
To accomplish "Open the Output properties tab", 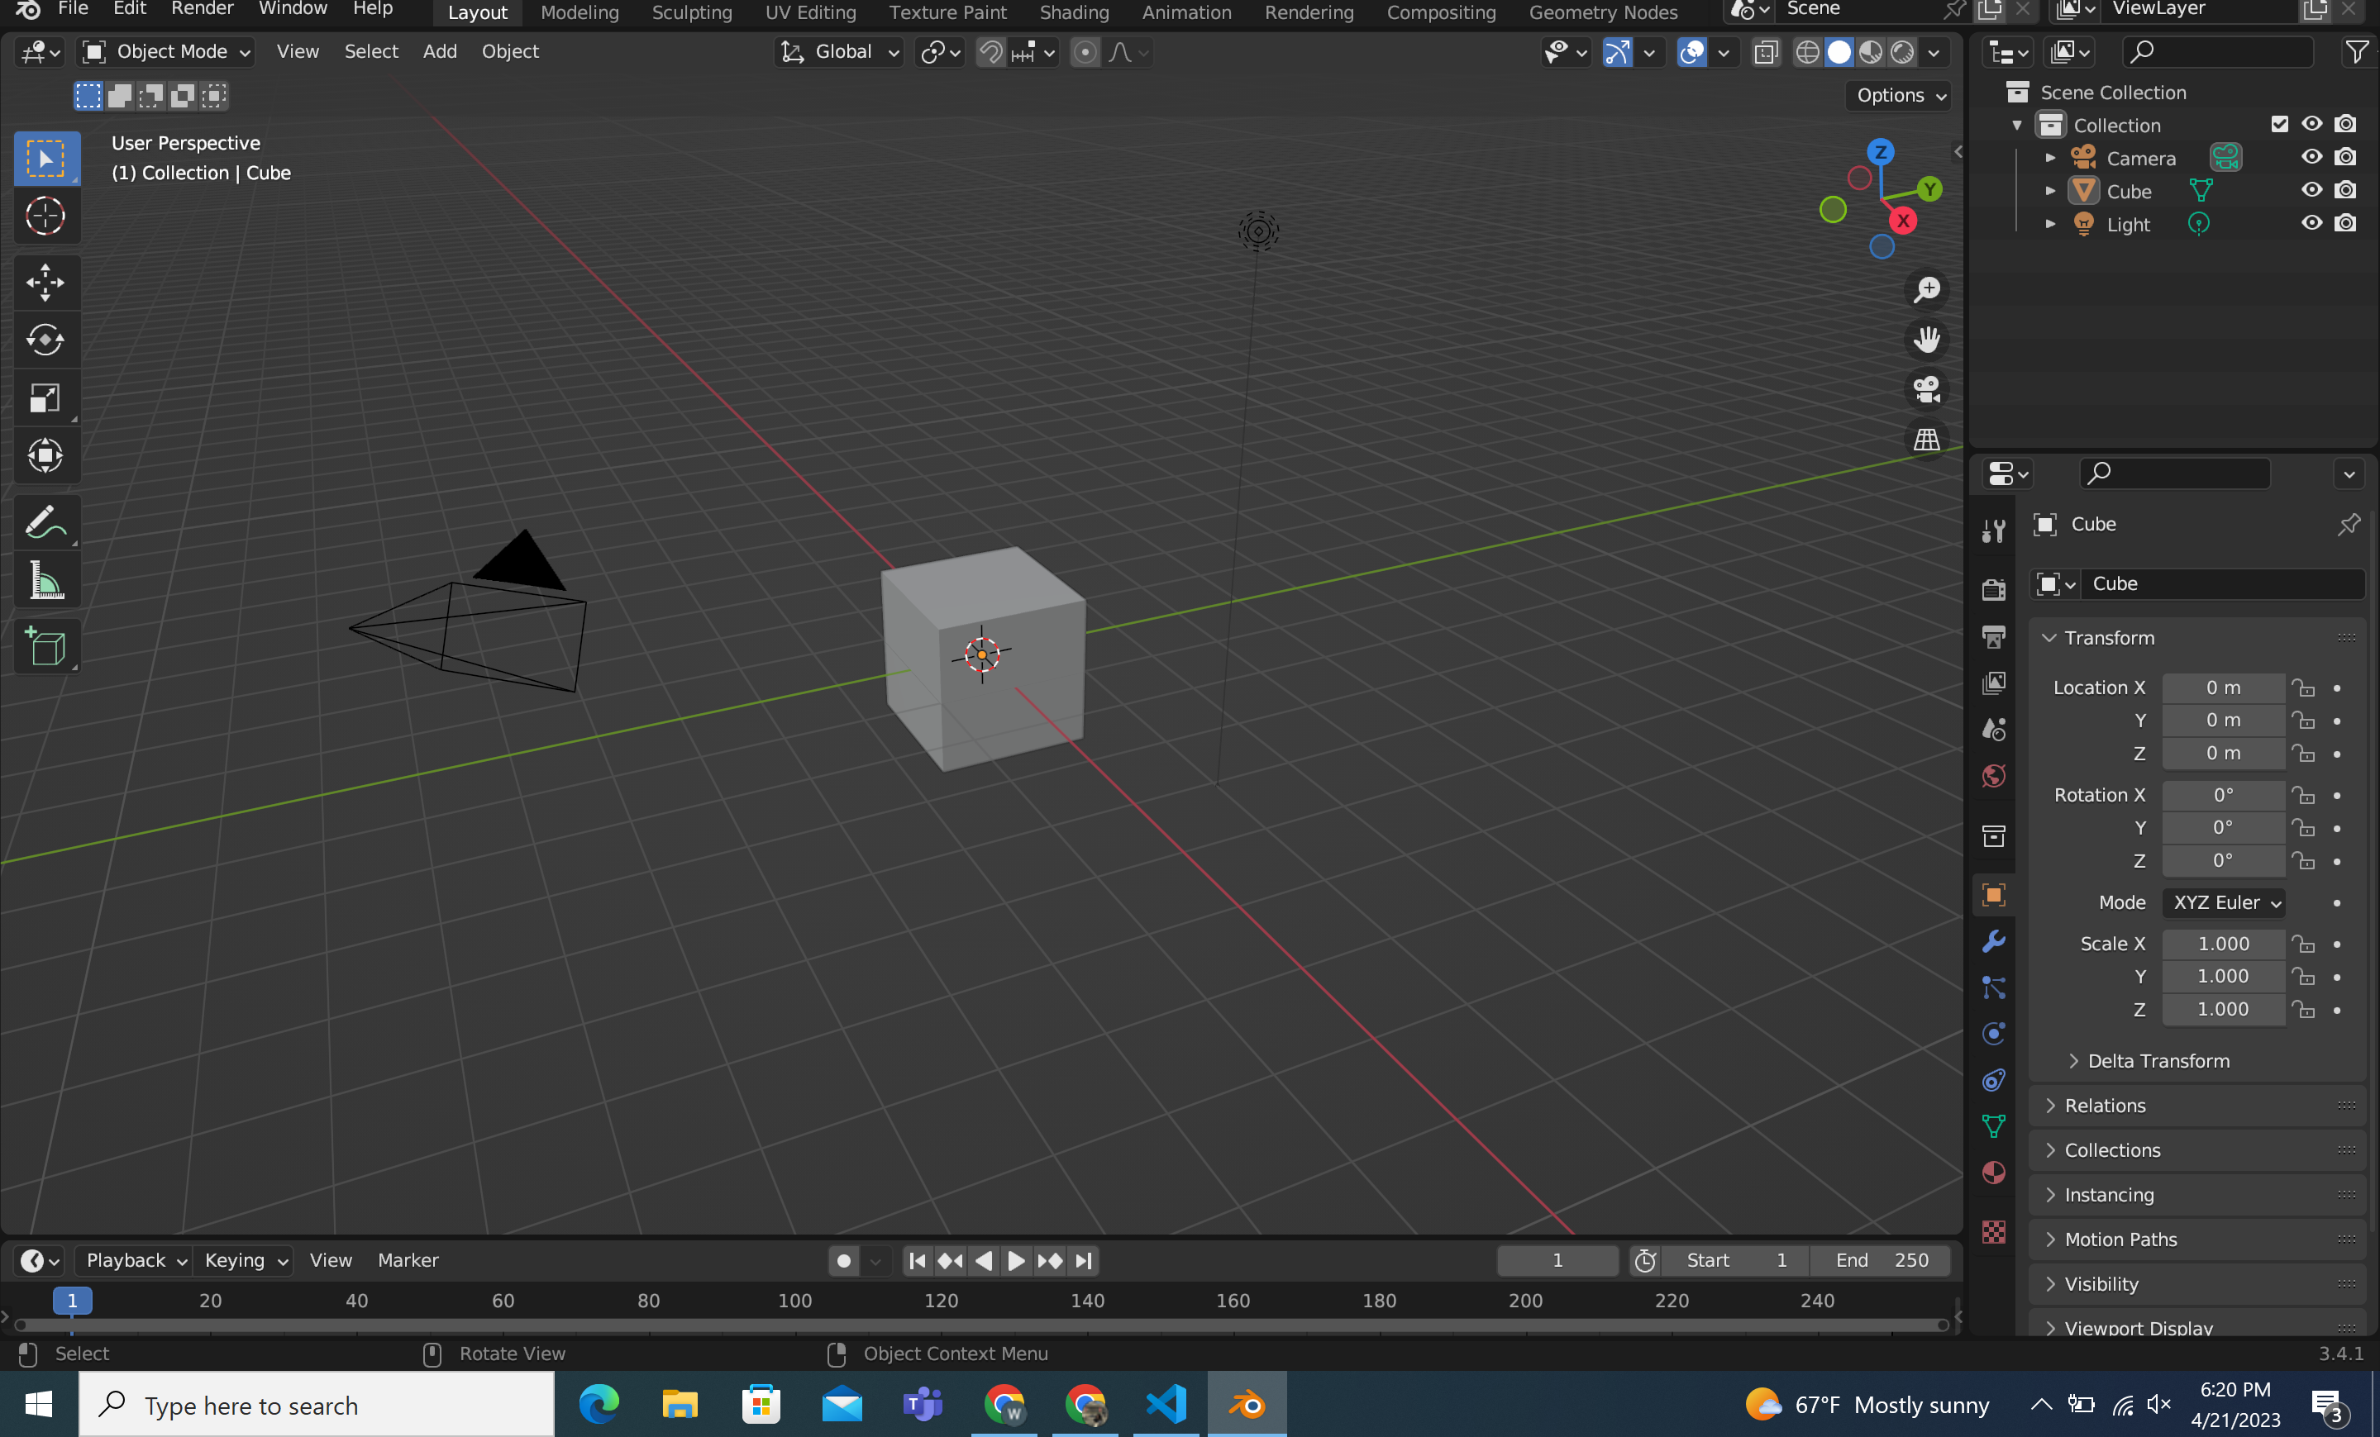I will click(1992, 635).
